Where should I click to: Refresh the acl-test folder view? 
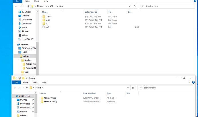click(135, 6)
